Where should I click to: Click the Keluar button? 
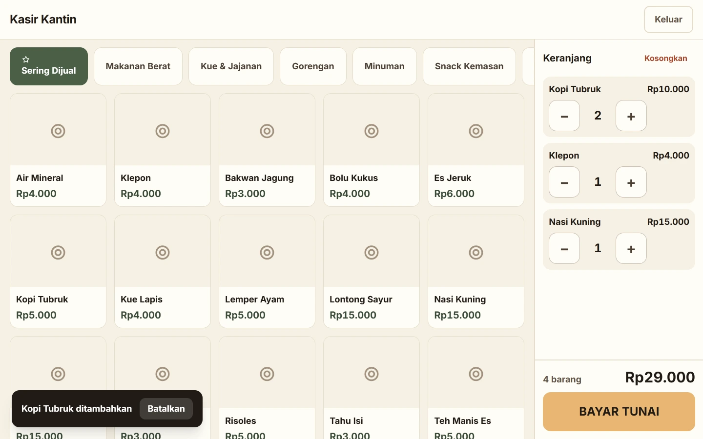pos(668,20)
